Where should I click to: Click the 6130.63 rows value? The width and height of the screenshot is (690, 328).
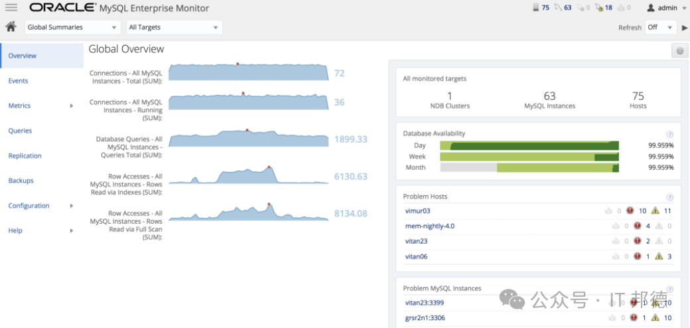pyautogui.click(x=351, y=177)
